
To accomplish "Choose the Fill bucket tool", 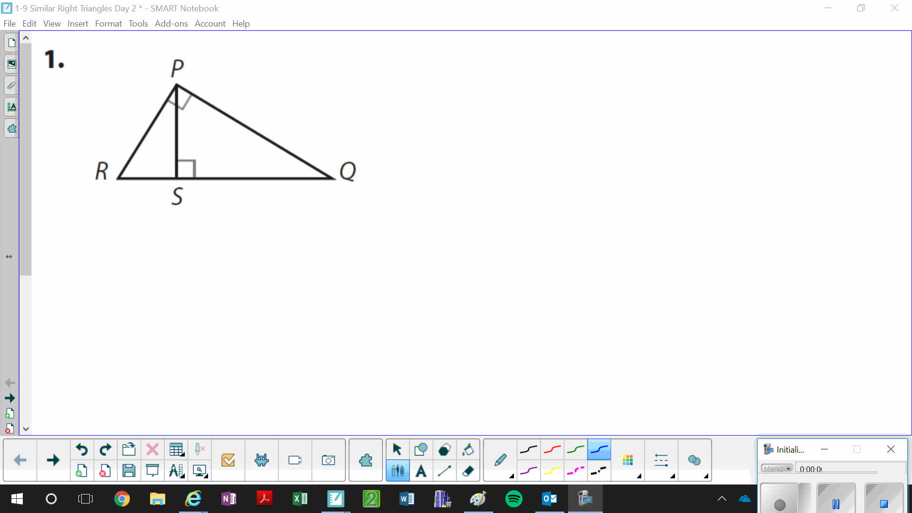I will [468, 449].
